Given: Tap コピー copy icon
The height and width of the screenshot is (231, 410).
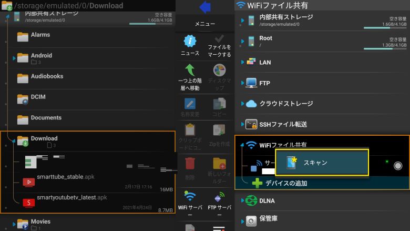Looking at the screenshot, I should click(219, 104).
